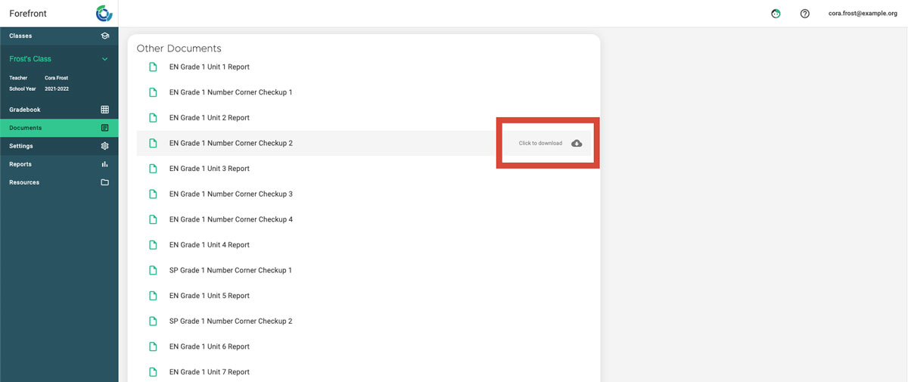Click file icon for EN Number Corner Checkup 4
The image size is (908, 382).
[x=154, y=219]
